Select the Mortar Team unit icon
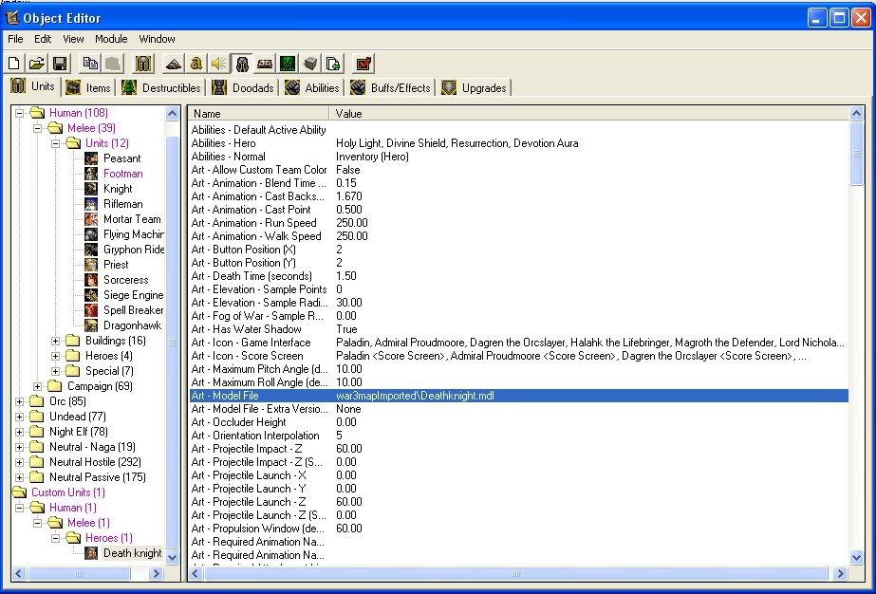876x594 pixels. pyautogui.click(x=91, y=219)
